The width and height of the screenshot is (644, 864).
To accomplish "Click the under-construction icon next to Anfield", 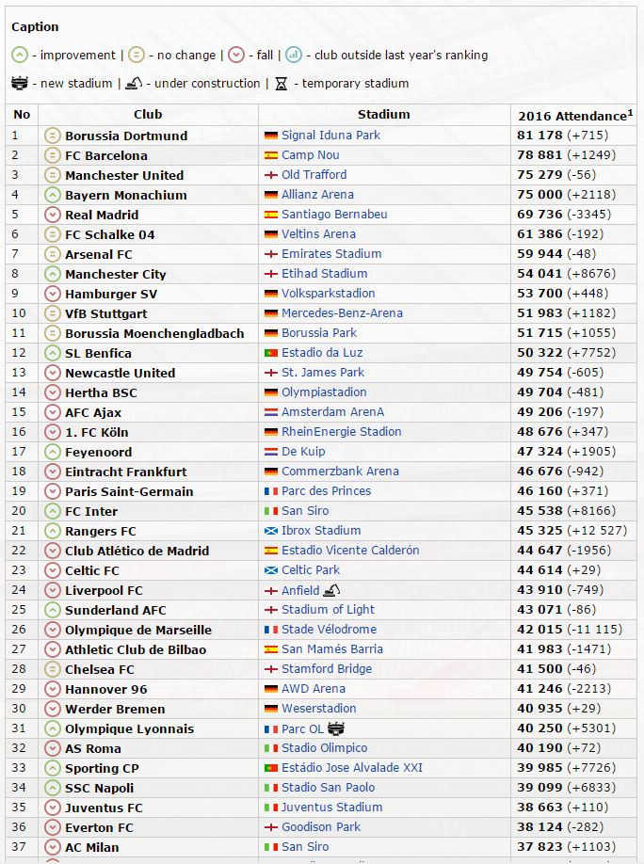I will 331,590.
